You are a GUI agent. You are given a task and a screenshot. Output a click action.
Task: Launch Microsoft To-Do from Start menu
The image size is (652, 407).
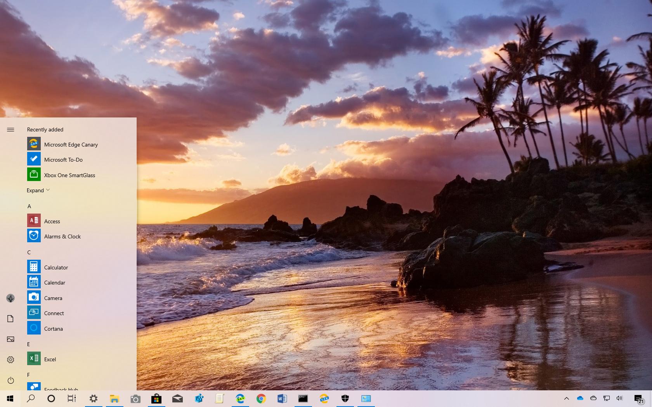pyautogui.click(x=81, y=159)
